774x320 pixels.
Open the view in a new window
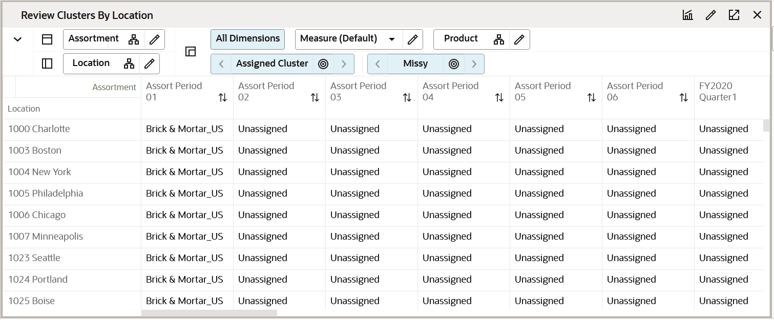pos(734,15)
